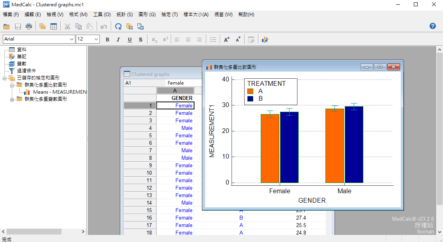Viewport: 443px width, 242px height.
Task: Toggle Italic formatting
Action: (x=118, y=40)
